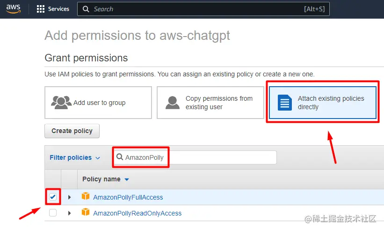This screenshot has height=231, width=384.
Task: Click the magnifier icon in policy filter
Action: pyautogui.click(x=120, y=157)
